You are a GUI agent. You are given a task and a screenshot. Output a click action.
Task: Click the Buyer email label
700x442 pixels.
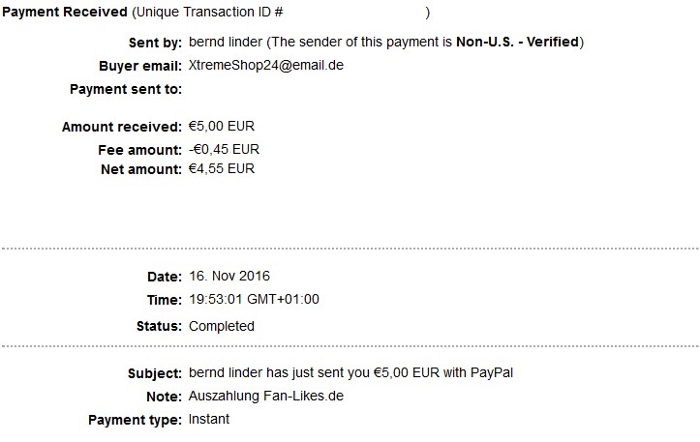pos(139,67)
